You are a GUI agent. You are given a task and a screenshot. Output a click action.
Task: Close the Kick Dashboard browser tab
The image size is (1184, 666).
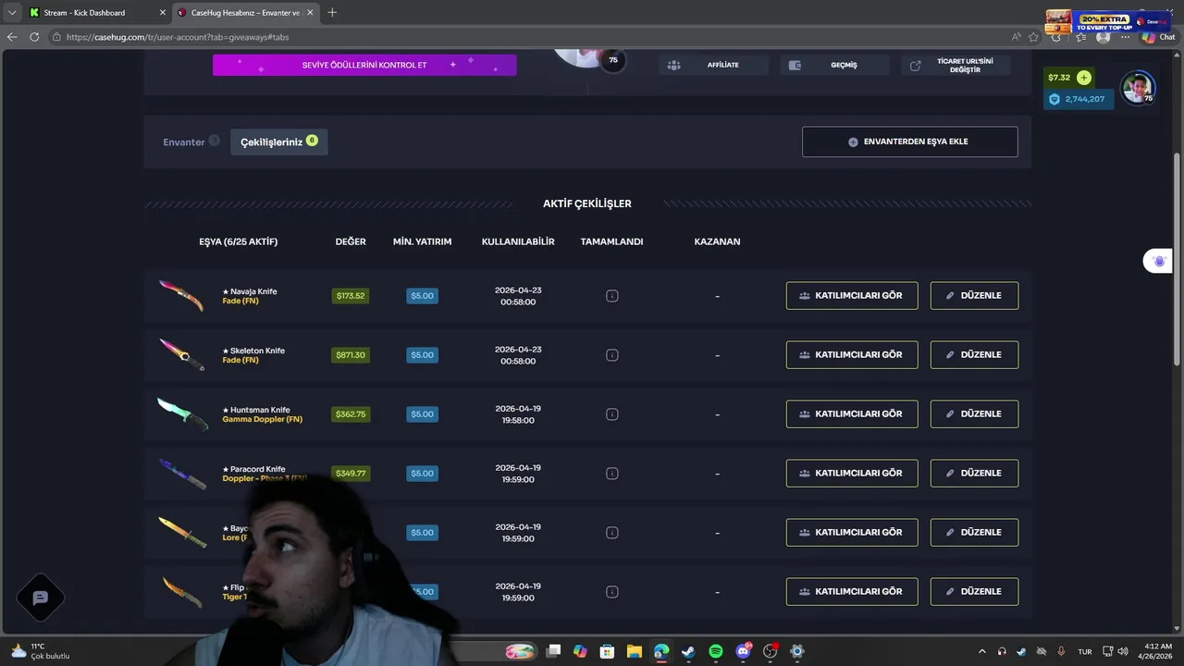tap(163, 13)
